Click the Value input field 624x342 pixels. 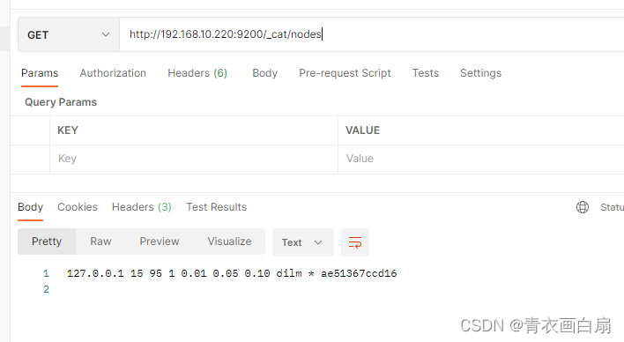(x=481, y=159)
